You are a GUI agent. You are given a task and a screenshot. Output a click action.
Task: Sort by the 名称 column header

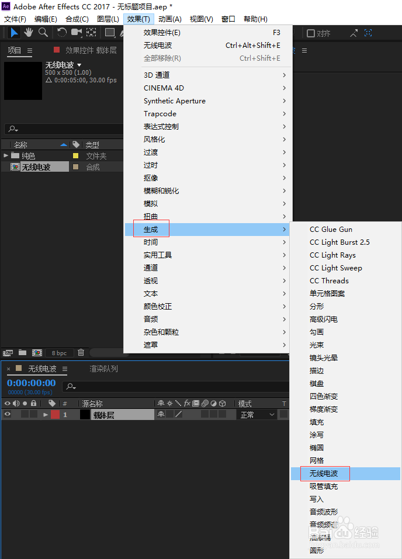point(20,145)
